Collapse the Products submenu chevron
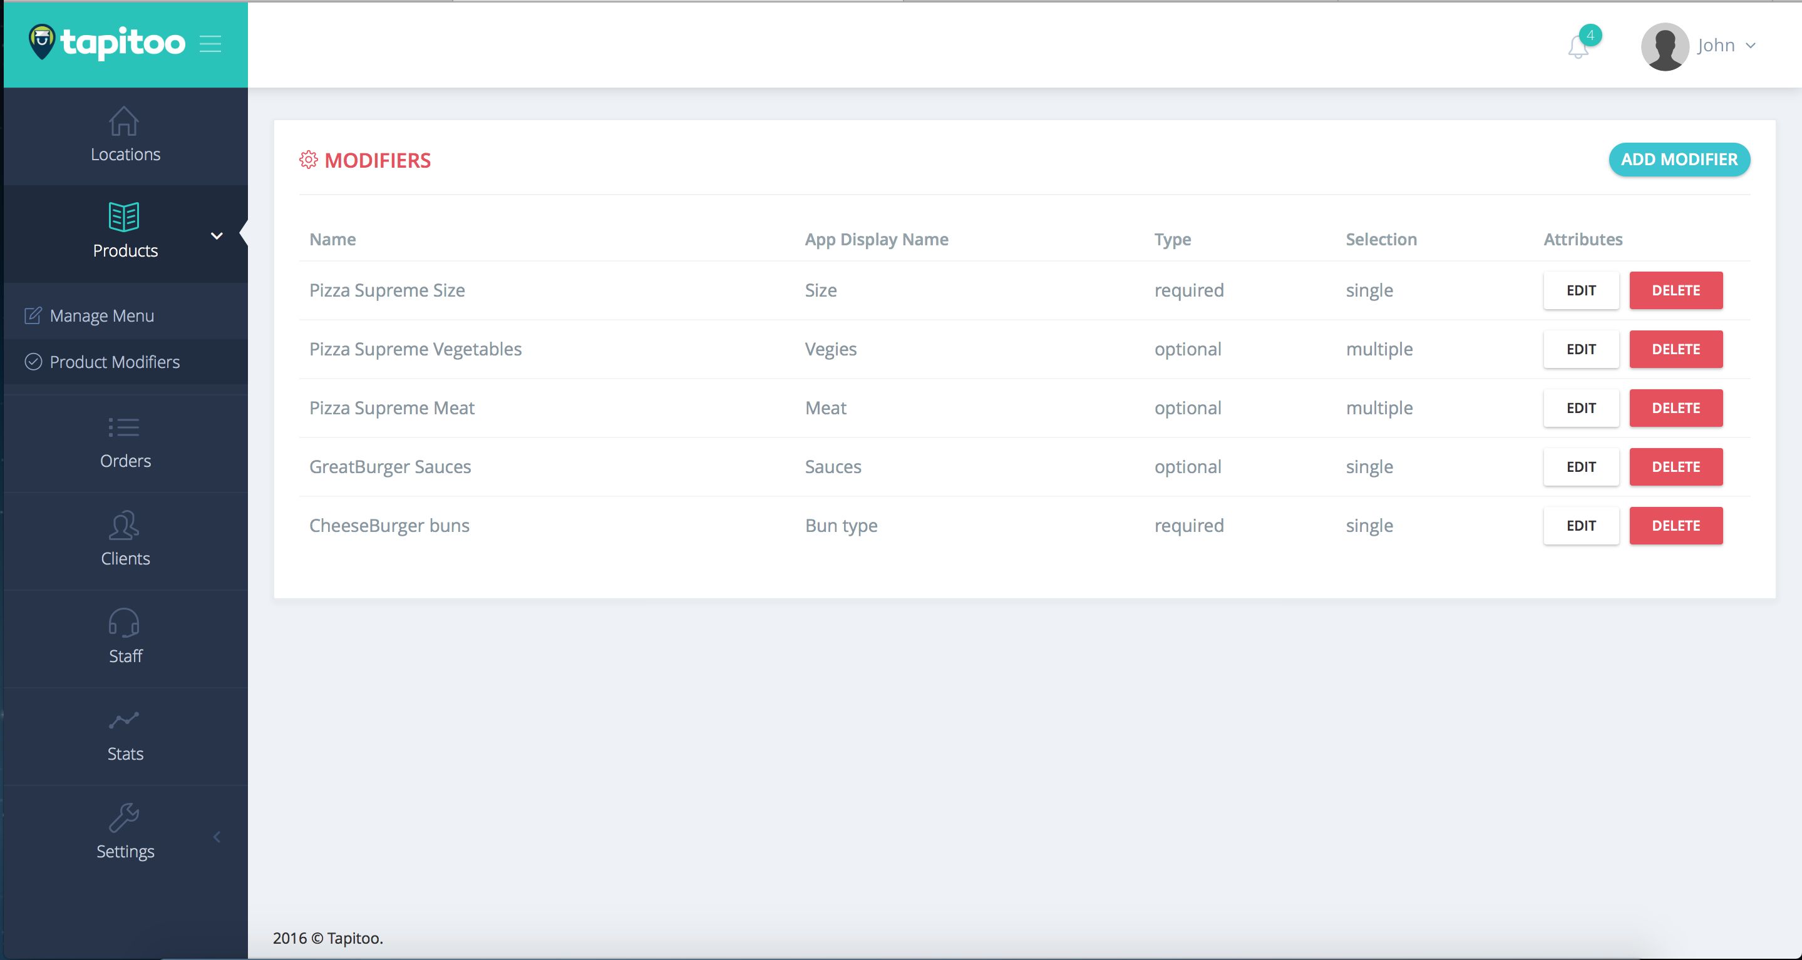Screen dimensions: 1802x960 pyautogui.click(x=217, y=236)
